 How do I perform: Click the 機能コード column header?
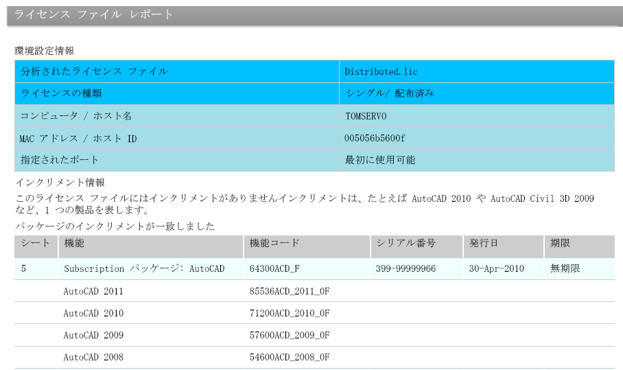(x=307, y=246)
